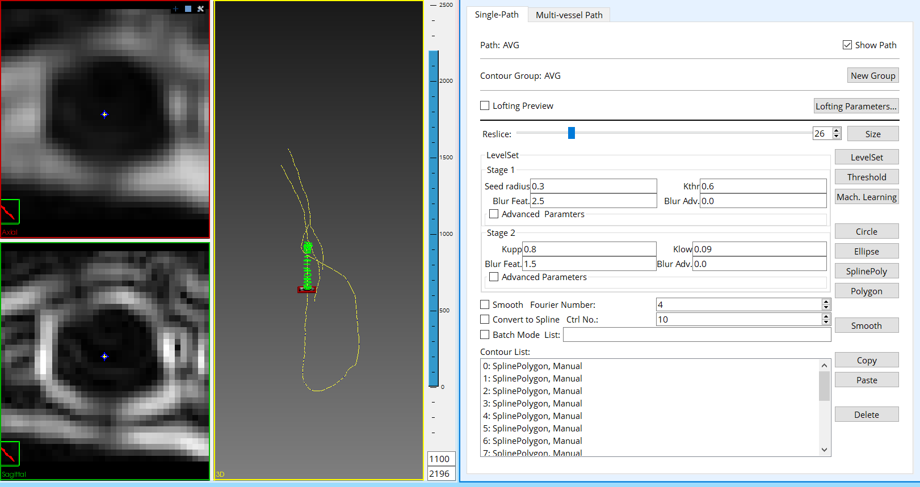Enable the Convert to Spline checkbox
920x487 pixels.
pos(485,319)
